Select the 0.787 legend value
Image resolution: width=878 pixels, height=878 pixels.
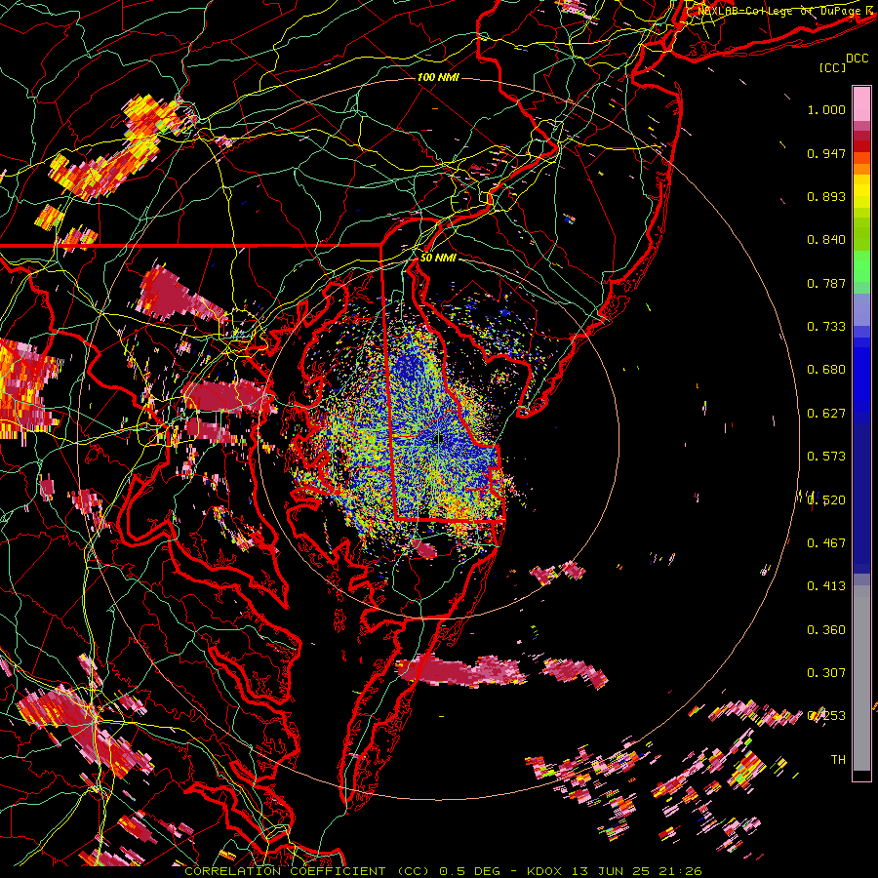(x=826, y=283)
